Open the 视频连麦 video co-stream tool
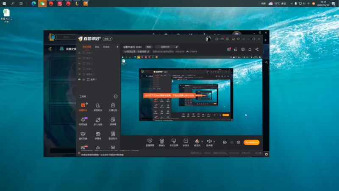Image resolution: width=339 pixels, height=191 pixels. click(x=83, y=121)
